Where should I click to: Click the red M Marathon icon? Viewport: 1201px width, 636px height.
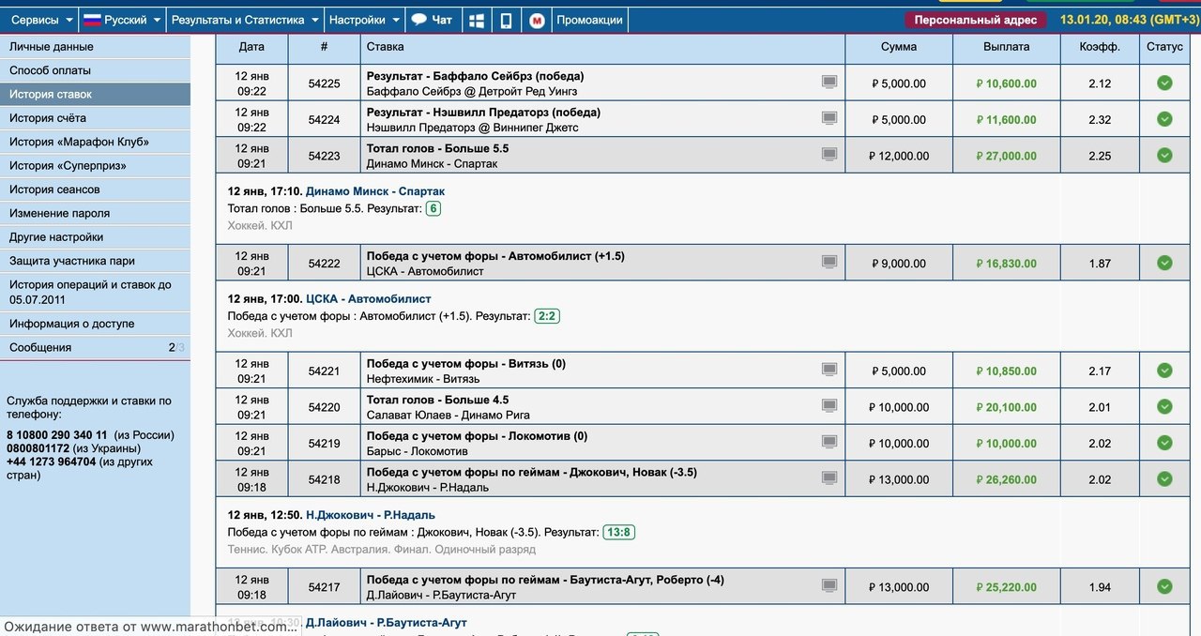click(537, 20)
